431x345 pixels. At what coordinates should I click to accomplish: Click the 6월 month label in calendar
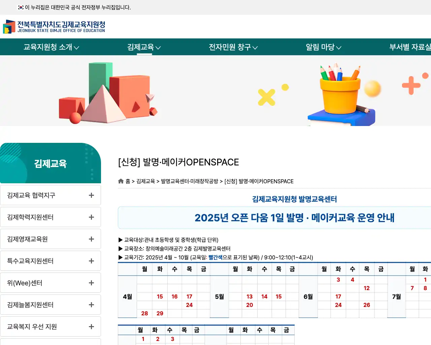point(308,296)
